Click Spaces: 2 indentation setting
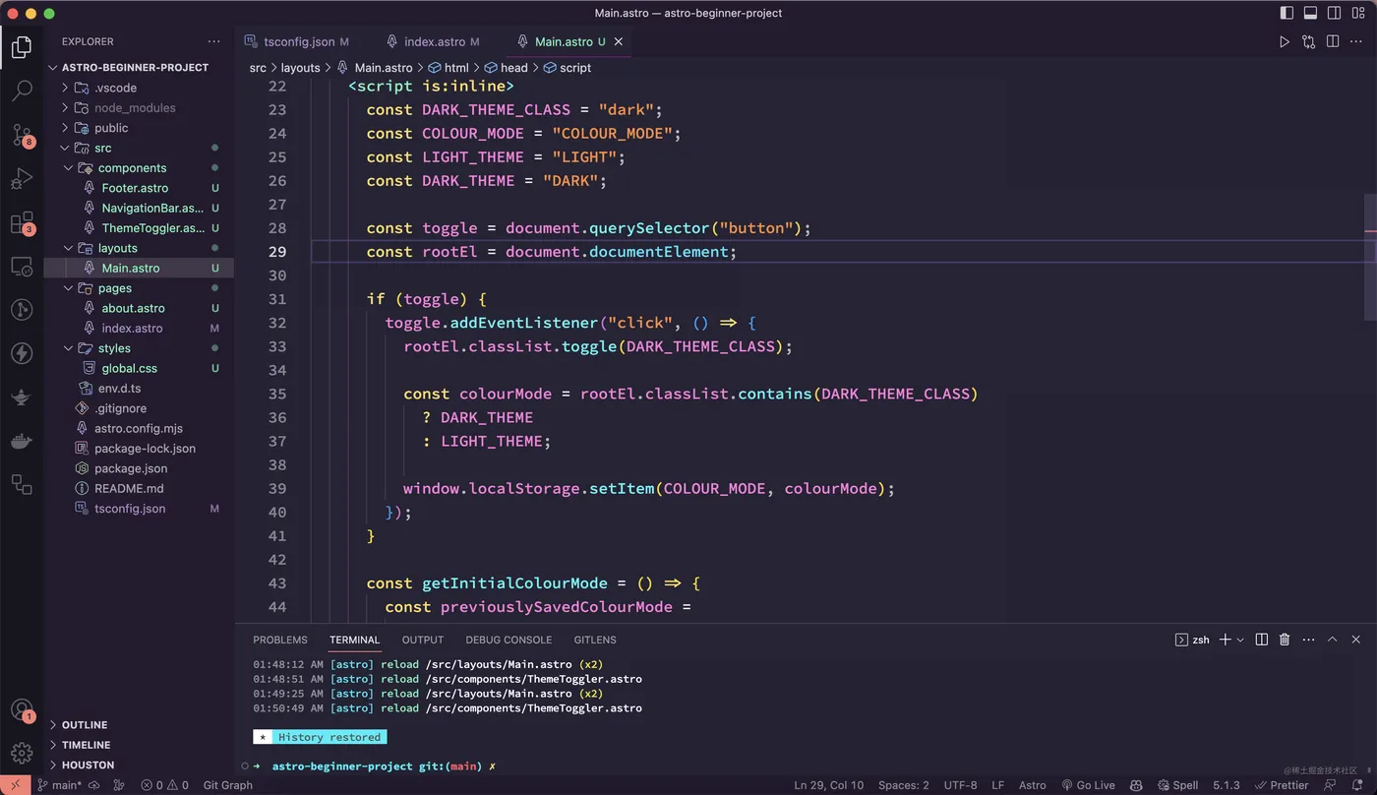Image resolution: width=1377 pixels, height=795 pixels. tap(903, 785)
